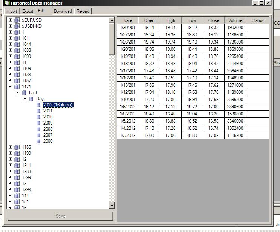This screenshot has height=232, width=280.
Task: Click database icon for symbol 1138
Action: click(x=17, y=74)
